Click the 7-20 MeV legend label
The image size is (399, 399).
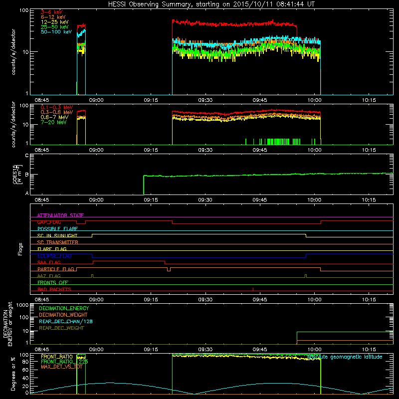coord(53,122)
